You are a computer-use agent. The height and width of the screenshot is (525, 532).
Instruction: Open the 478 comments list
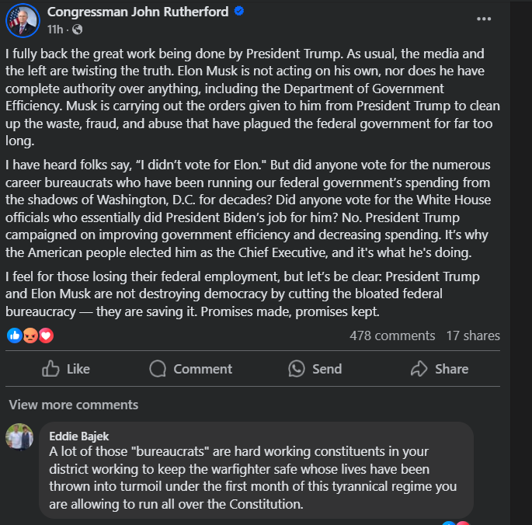(x=392, y=336)
